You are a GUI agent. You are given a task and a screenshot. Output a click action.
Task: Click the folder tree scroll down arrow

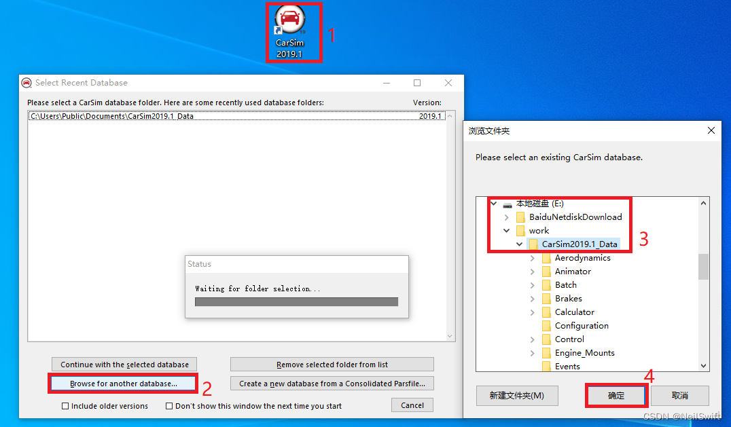703,366
